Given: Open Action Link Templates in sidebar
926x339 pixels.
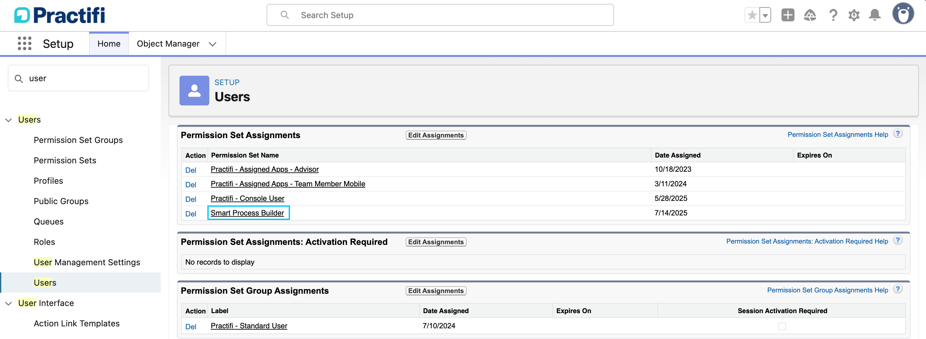Looking at the screenshot, I should pos(76,323).
